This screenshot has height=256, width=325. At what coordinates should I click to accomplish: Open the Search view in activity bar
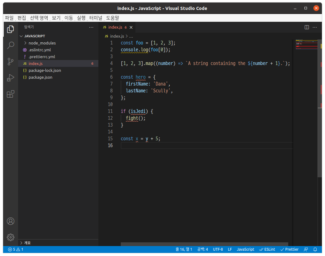coord(11,45)
